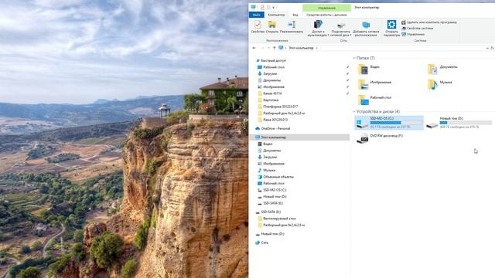
Task: Click Управление button in Система group
Action: coord(413,34)
